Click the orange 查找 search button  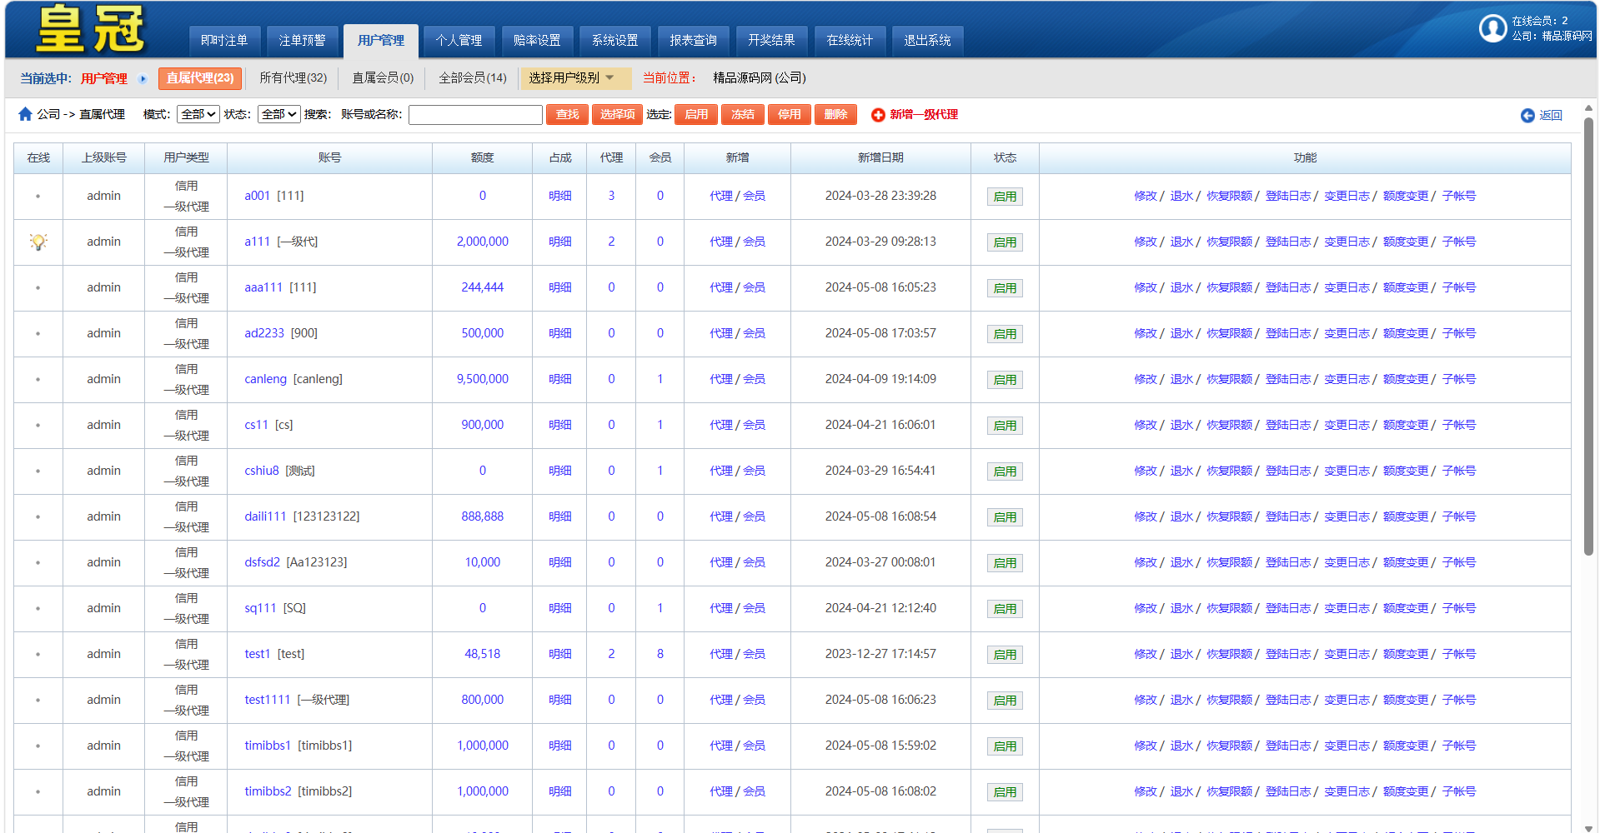click(x=567, y=114)
